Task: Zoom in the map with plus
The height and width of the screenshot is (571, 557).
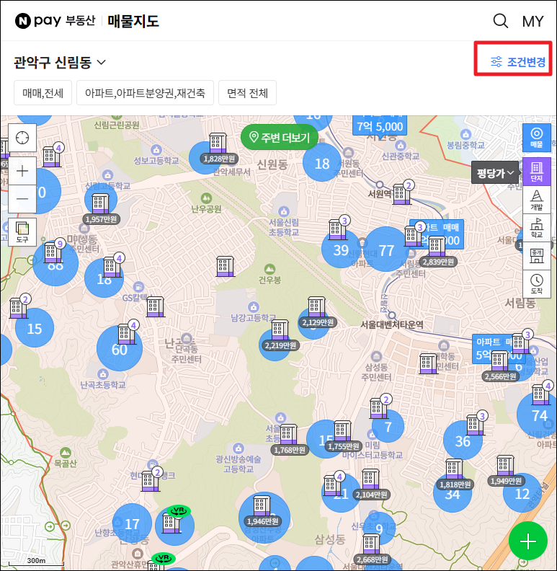Action: click(x=22, y=171)
